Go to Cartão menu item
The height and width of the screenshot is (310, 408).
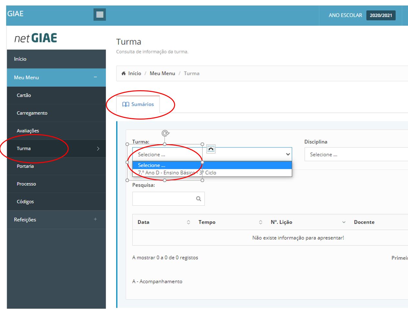[x=24, y=95]
